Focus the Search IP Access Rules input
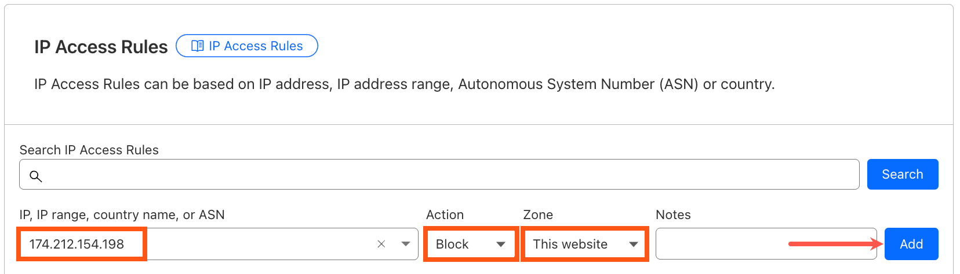 tap(439, 175)
